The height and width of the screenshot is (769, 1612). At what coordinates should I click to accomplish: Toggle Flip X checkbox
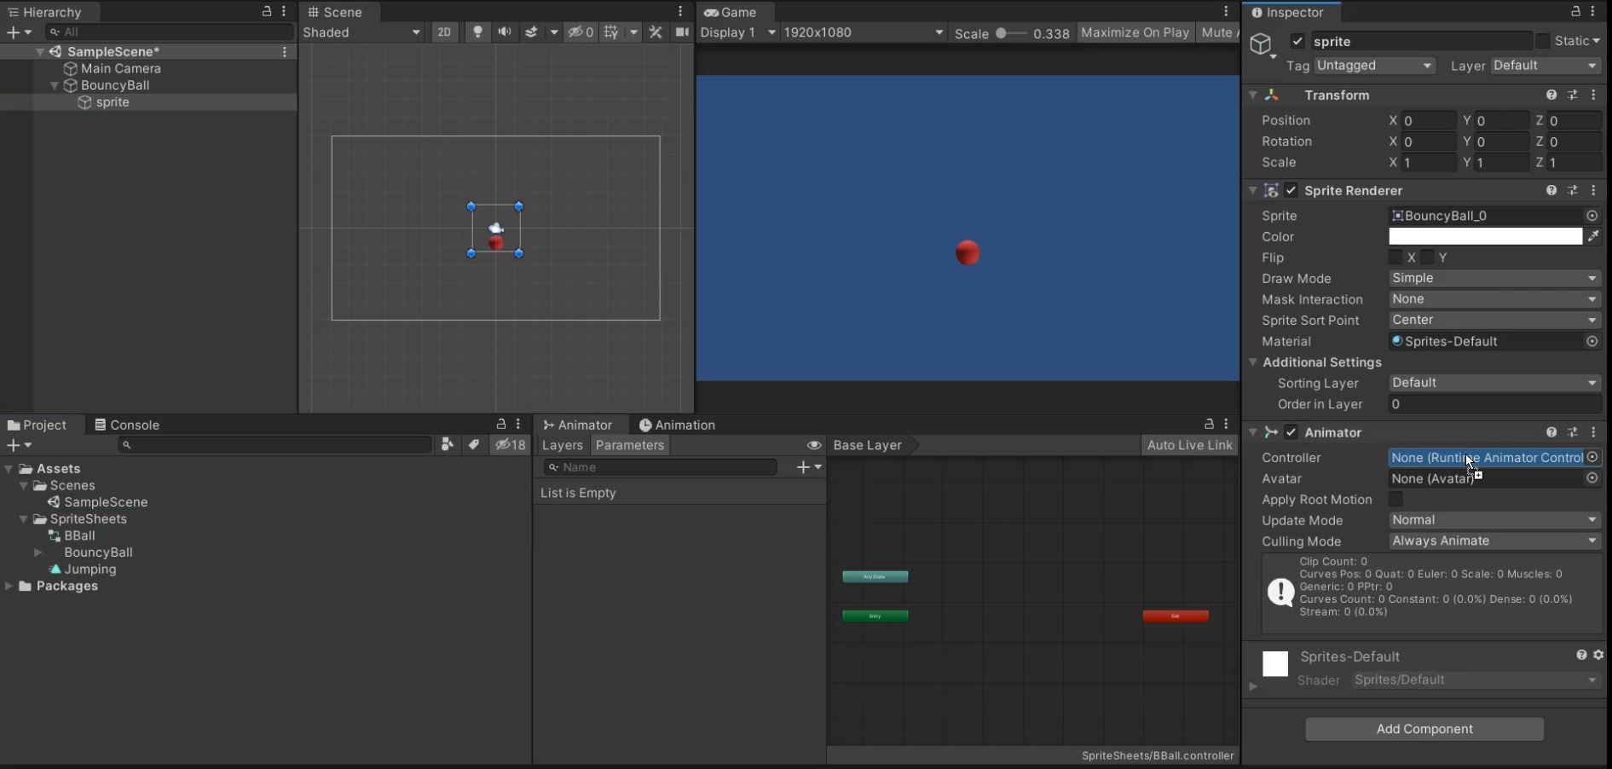(1395, 257)
